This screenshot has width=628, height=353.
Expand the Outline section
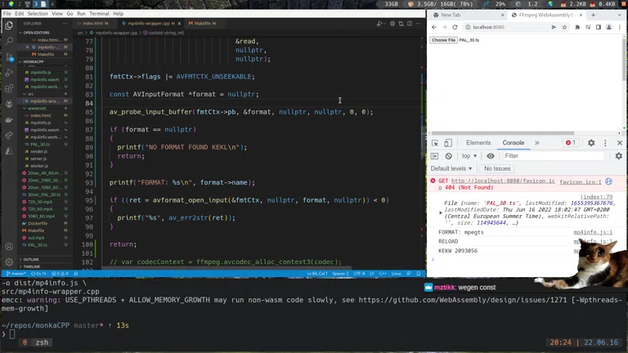pyautogui.click(x=31, y=259)
